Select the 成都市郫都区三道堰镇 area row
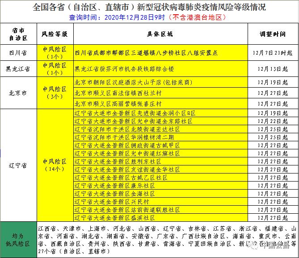299x258 pixels. point(160,53)
